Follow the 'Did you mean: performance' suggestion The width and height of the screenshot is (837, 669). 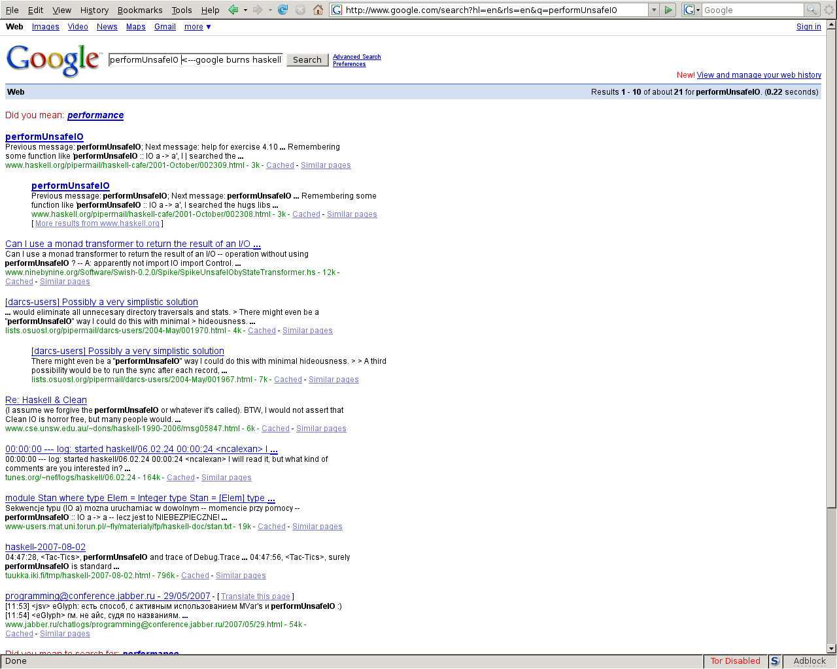tap(95, 115)
